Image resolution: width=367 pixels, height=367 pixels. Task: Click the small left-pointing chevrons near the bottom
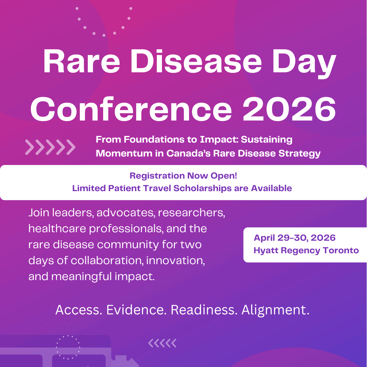[162, 343]
